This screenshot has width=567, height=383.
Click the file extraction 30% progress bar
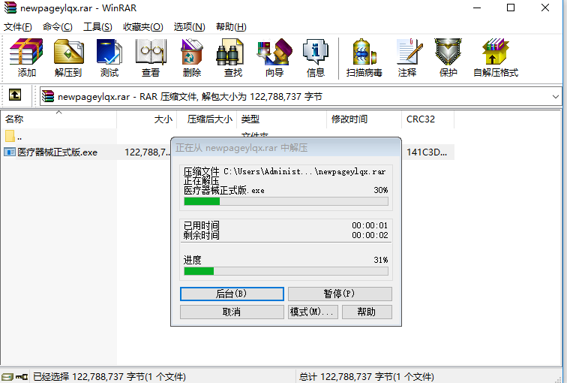(286, 201)
